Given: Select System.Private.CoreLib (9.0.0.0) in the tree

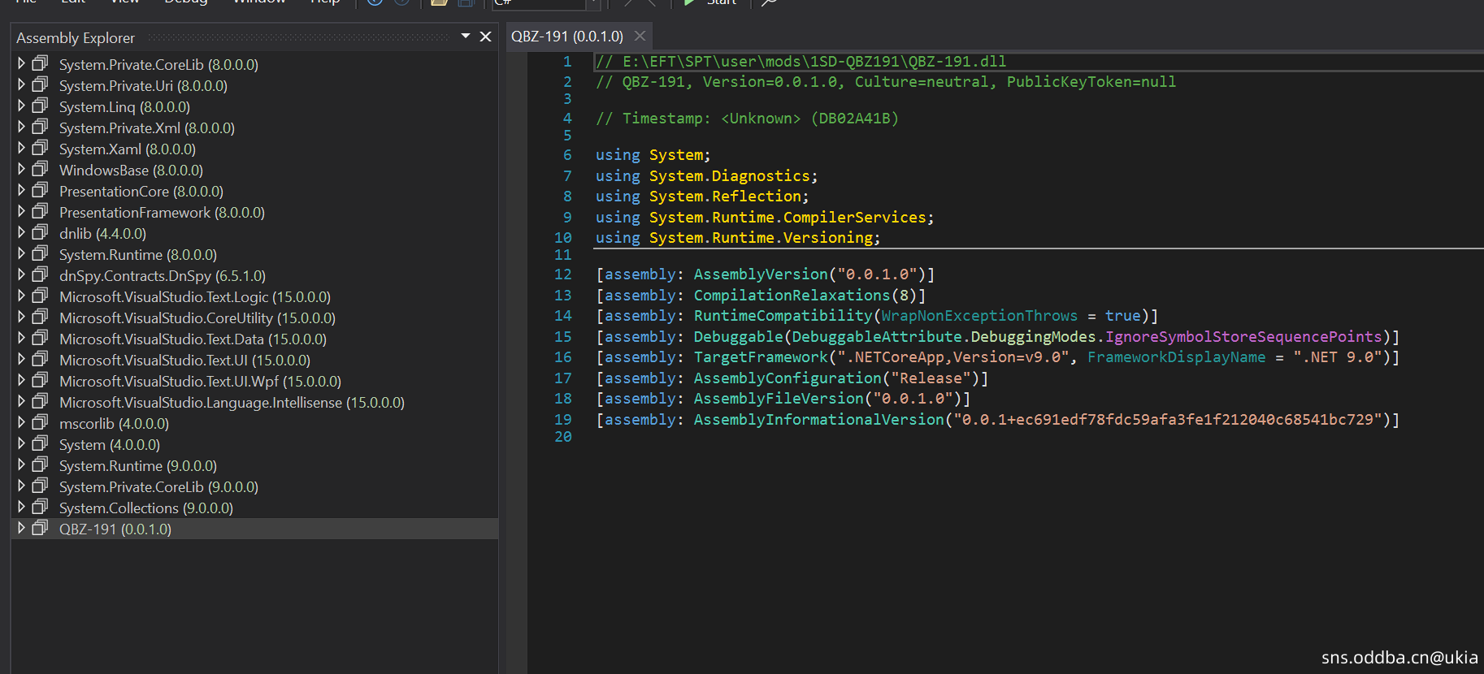Looking at the screenshot, I should click(x=158, y=486).
